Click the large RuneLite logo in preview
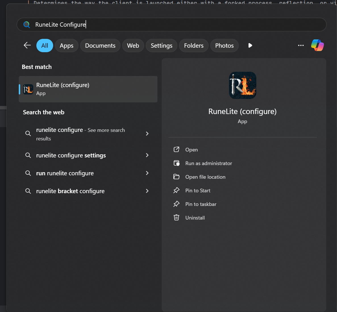The width and height of the screenshot is (337, 312). coord(242,85)
